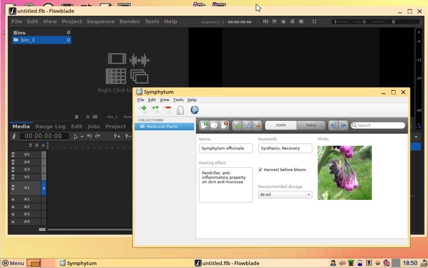Delete the current record in Symphytum

pyautogui.click(x=224, y=125)
